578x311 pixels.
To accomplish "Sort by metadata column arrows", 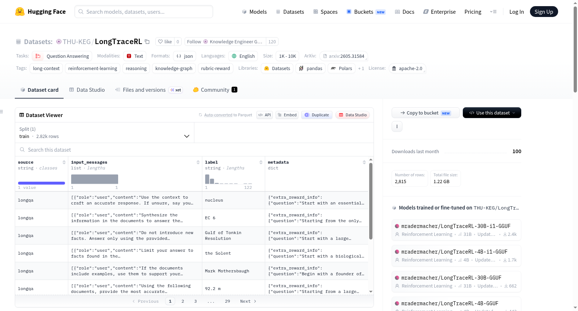I will [x=364, y=162].
